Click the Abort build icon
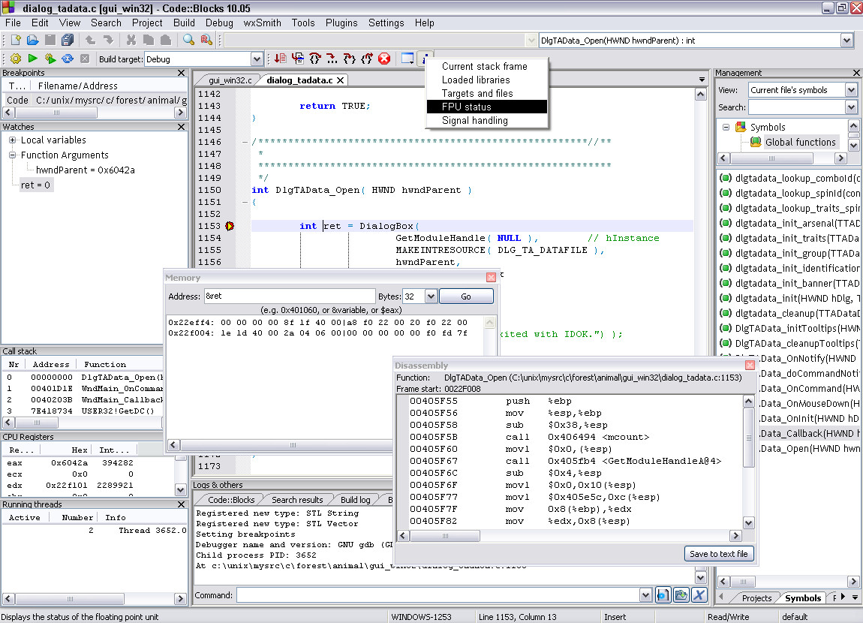Screen dimensions: 863x623 click(x=85, y=59)
